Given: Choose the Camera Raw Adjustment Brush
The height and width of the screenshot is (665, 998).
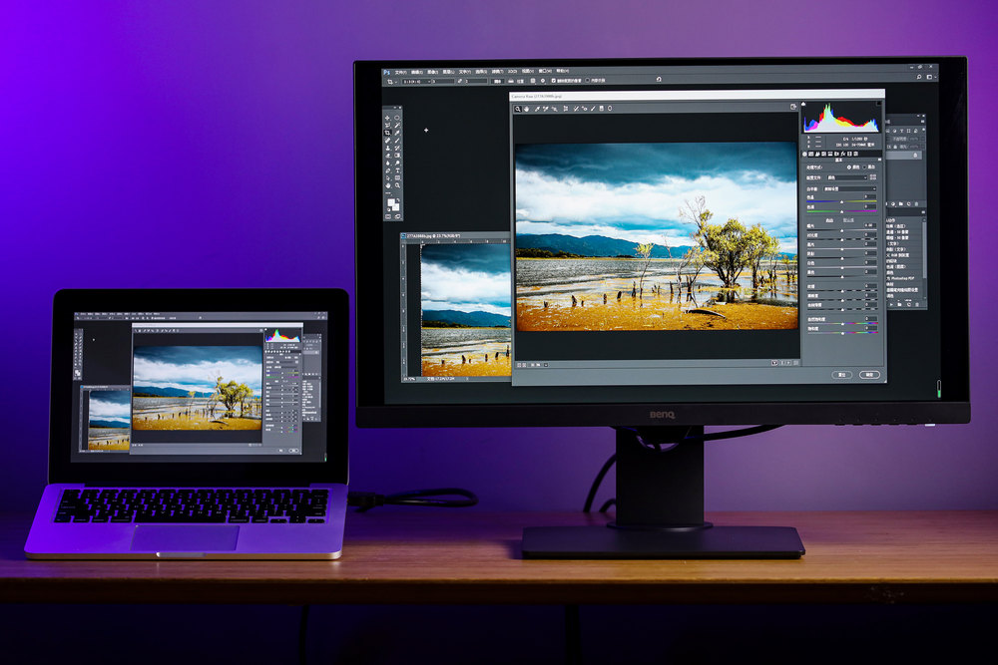Looking at the screenshot, I should click(x=593, y=109).
